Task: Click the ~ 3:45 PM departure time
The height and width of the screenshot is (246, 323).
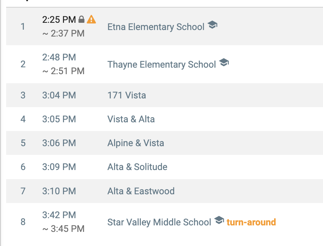Action: click(63, 229)
